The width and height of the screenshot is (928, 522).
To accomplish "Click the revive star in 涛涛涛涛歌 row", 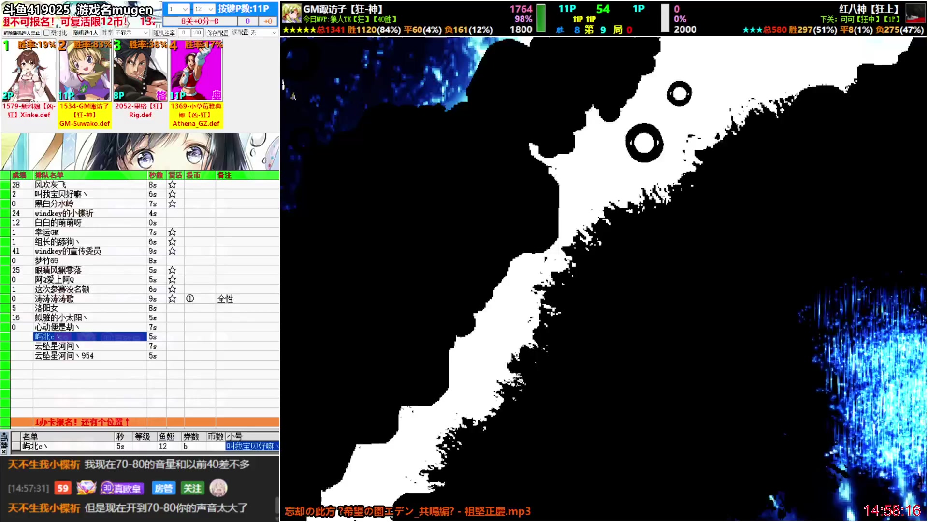I will pos(172,299).
